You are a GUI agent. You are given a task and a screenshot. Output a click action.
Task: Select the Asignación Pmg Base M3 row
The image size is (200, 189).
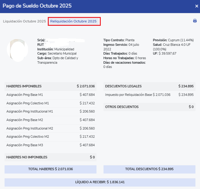[50, 145]
